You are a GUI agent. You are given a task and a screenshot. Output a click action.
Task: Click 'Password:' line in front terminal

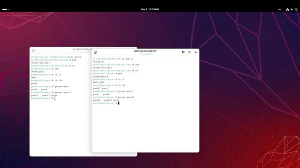pyautogui.click(x=98, y=62)
